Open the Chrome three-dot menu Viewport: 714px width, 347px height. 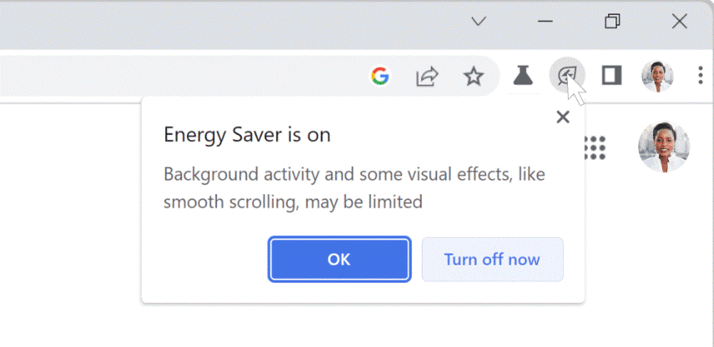tap(700, 76)
